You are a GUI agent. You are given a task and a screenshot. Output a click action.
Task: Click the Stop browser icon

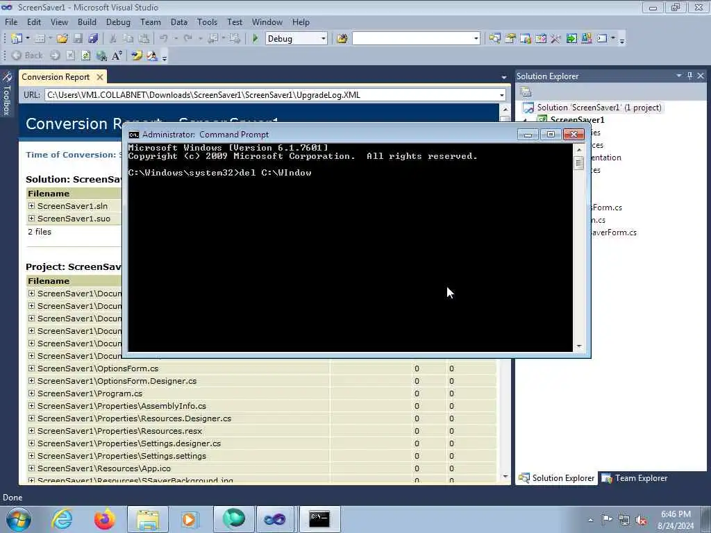tap(70, 56)
